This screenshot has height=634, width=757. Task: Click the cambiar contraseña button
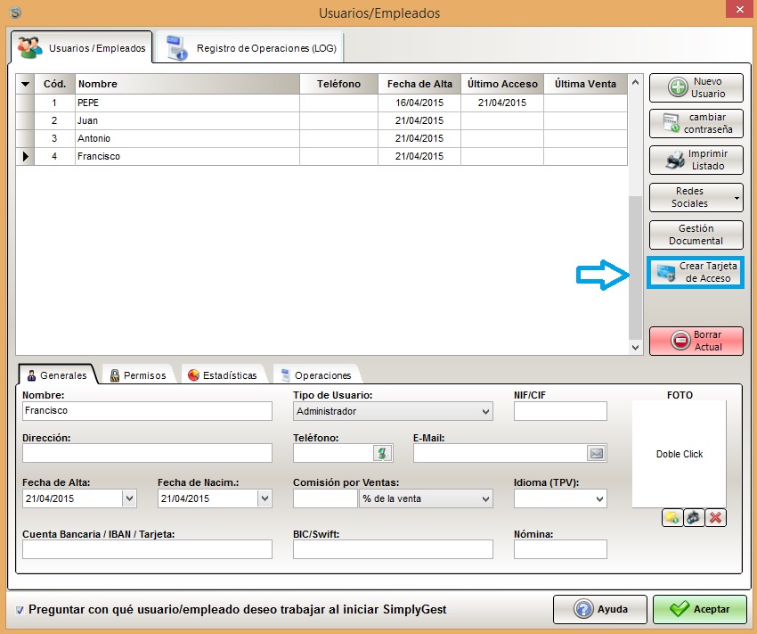(x=696, y=124)
